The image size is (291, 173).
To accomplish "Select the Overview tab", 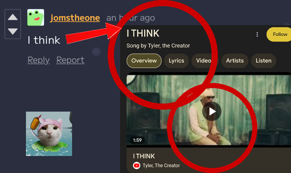I will tap(144, 61).
